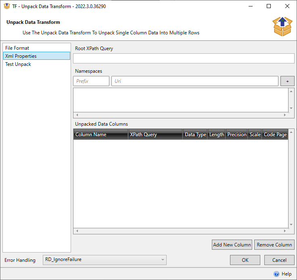Select the Xml Properties page
This screenshot has width=297, height=280.
(x=37, y=56)
